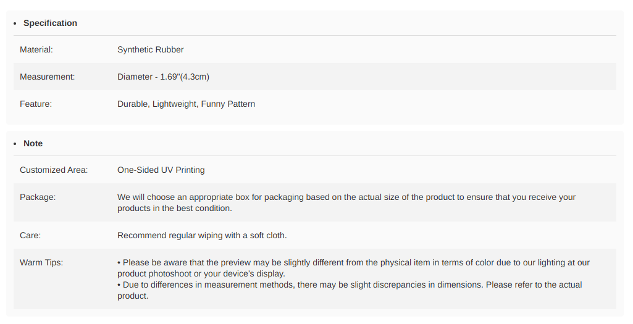Click the One-Sided UV Printing text
633x324 pixels.
[x=161, y=170]
